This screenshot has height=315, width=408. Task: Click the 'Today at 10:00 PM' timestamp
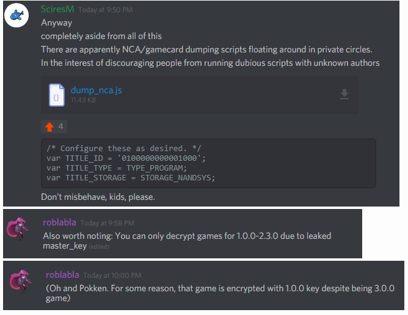point(112,275)
